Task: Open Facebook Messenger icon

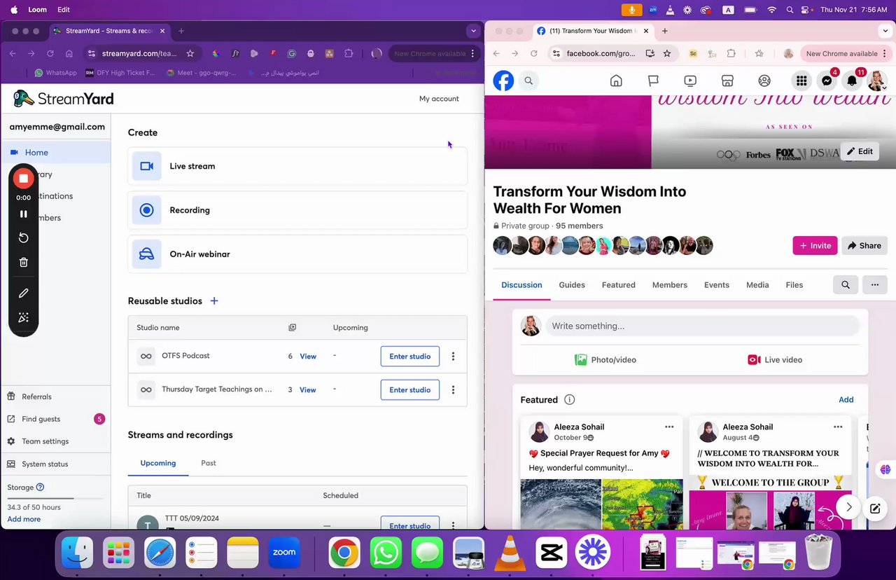Action: point(827,81)
